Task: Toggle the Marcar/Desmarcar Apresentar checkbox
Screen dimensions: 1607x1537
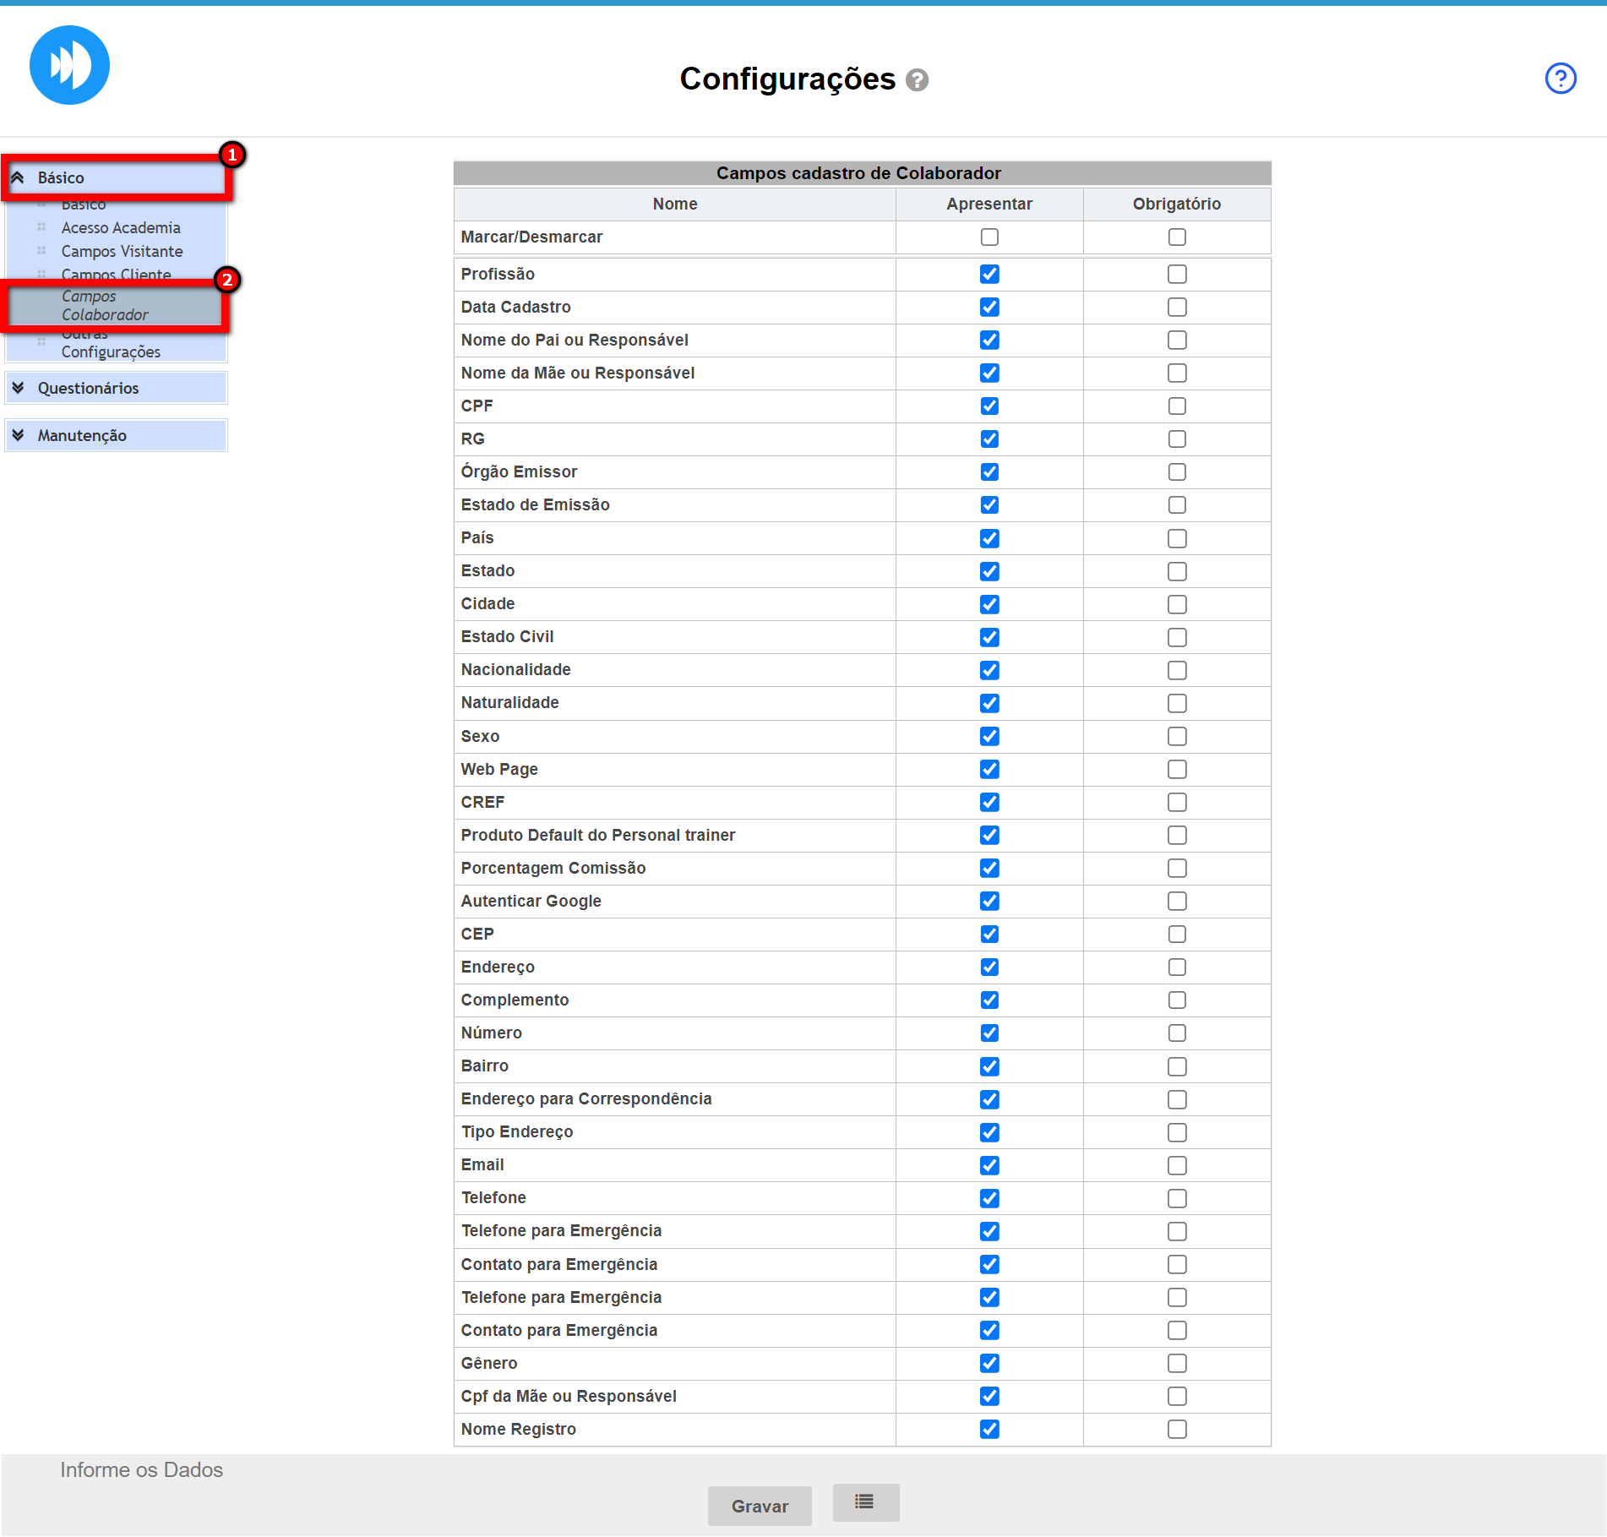Action: point(989,237)
